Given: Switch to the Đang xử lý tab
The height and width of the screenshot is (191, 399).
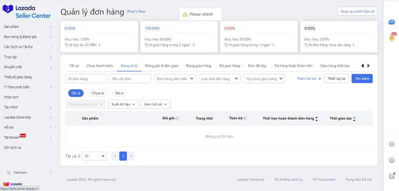Looking at the screenshot, I should point(129,66).
